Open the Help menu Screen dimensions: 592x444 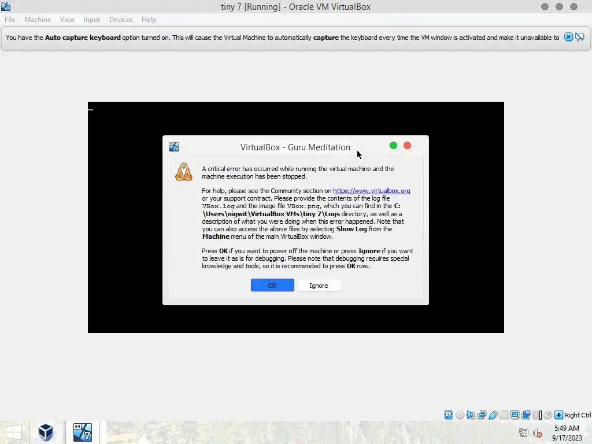(149, 20)
